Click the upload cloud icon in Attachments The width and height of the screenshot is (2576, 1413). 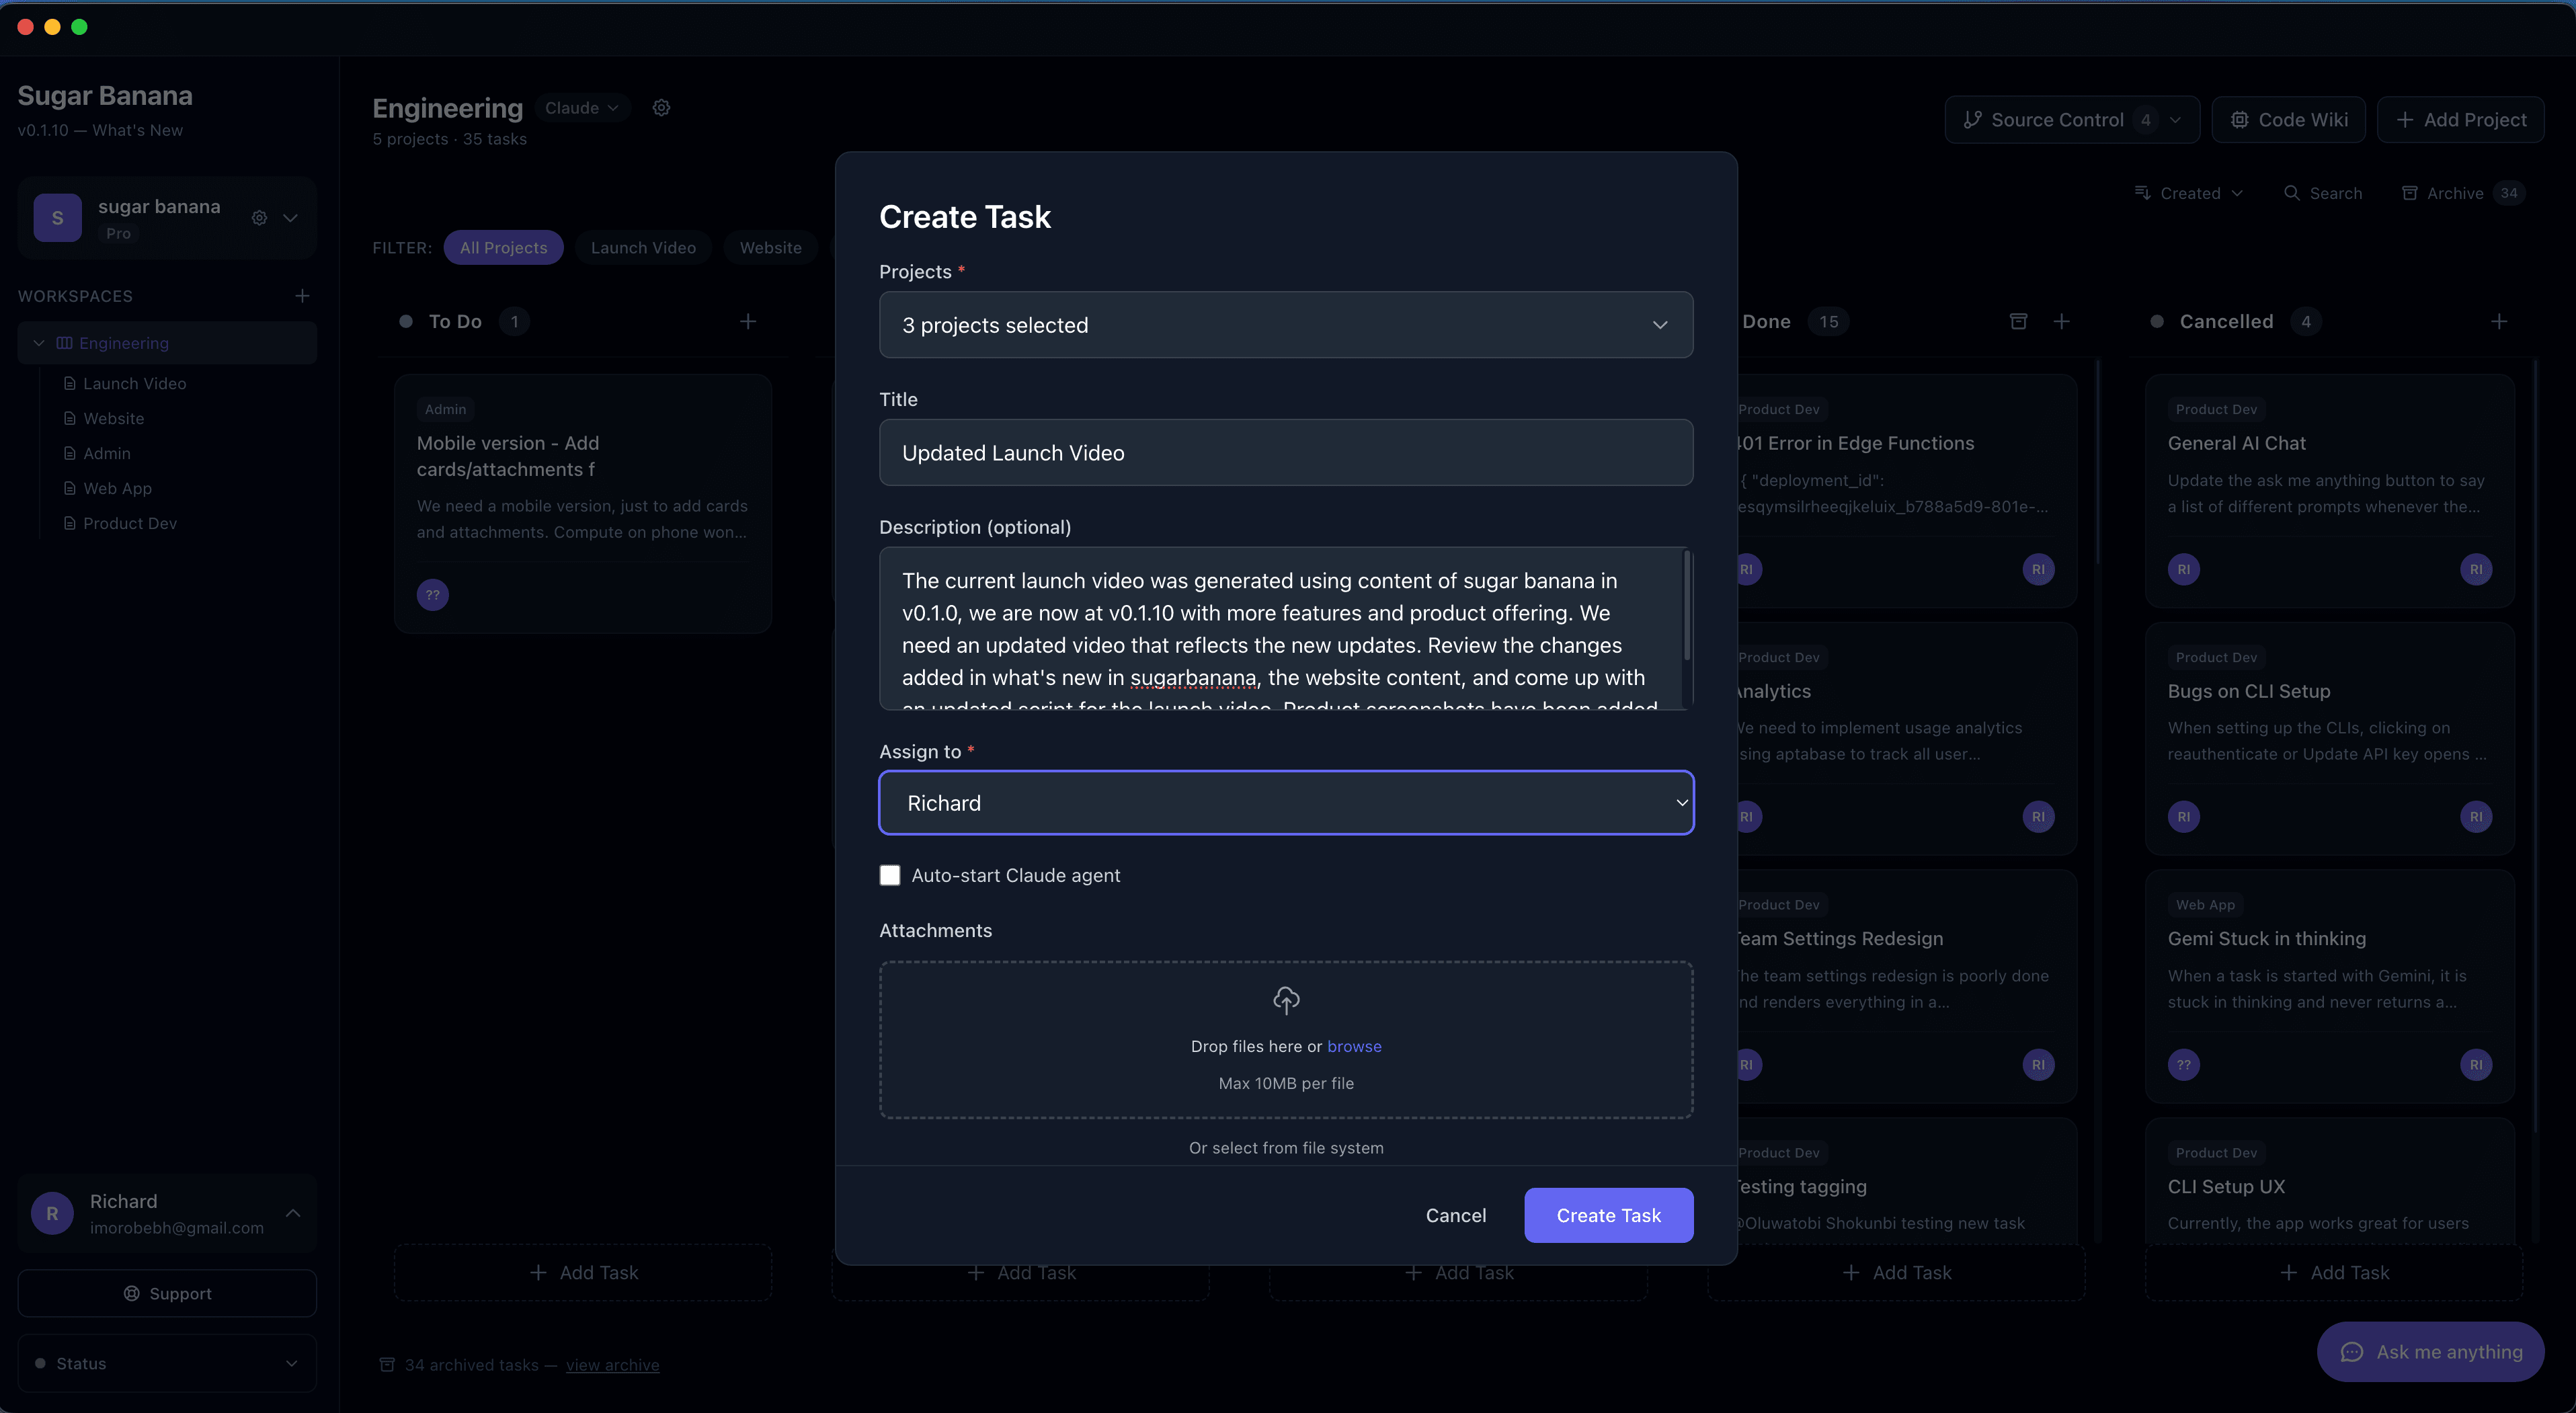(x=1285, y=1001)
